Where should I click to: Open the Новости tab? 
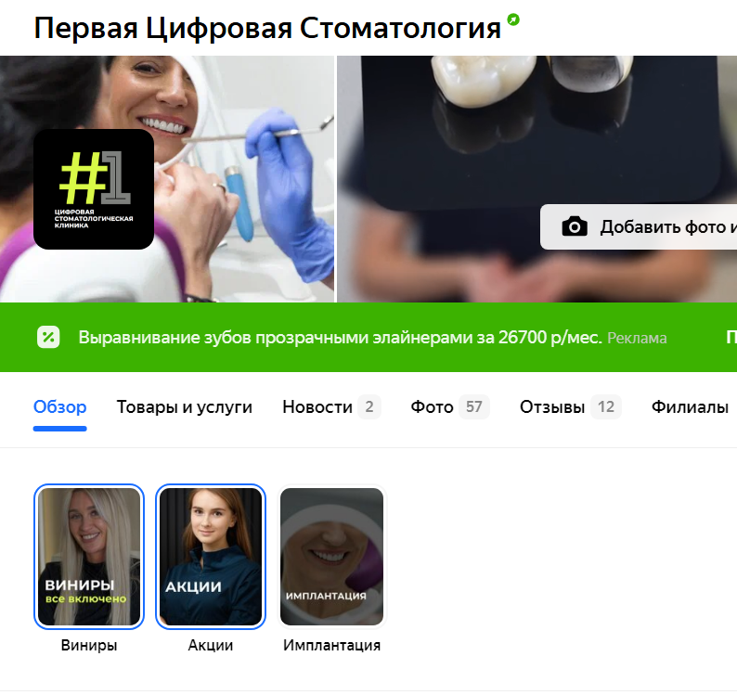[x=331, y=407]
